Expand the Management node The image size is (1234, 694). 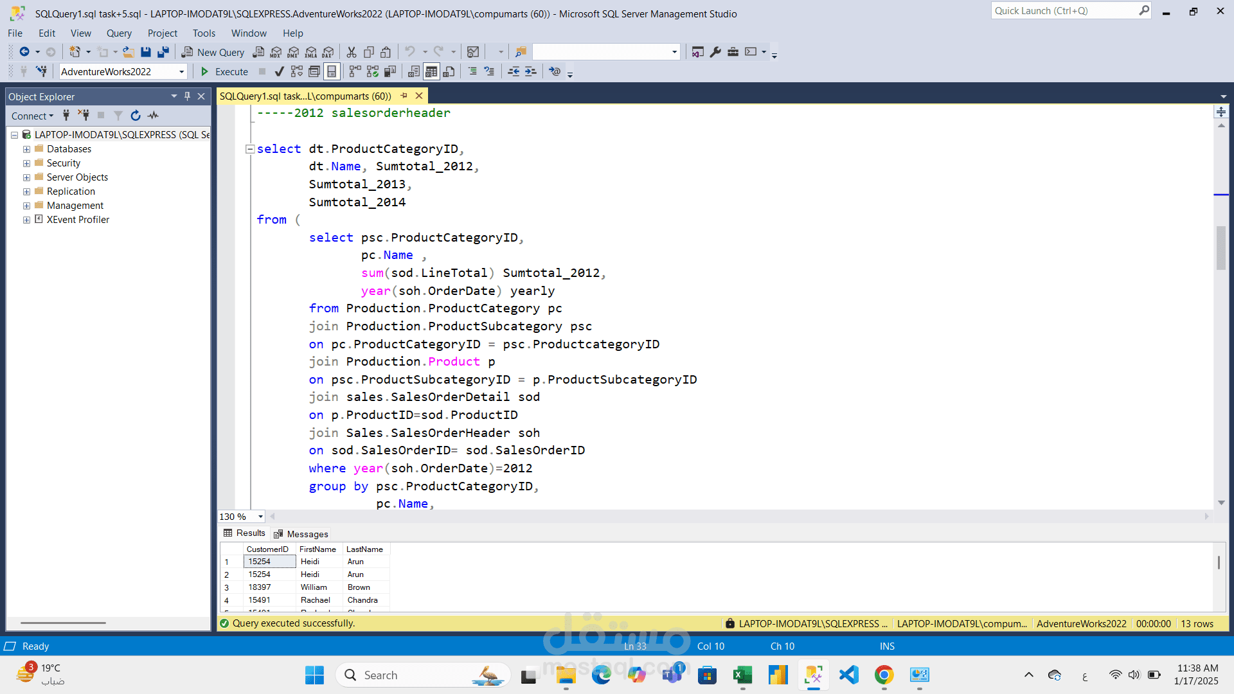coord(26,206)
